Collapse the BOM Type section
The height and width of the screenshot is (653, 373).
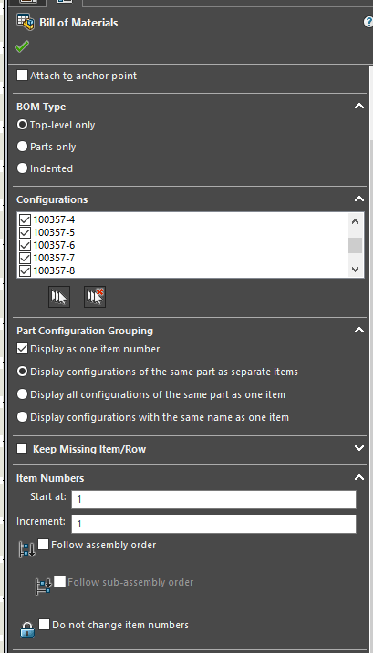pyautogui.click(x=359, y=107)
